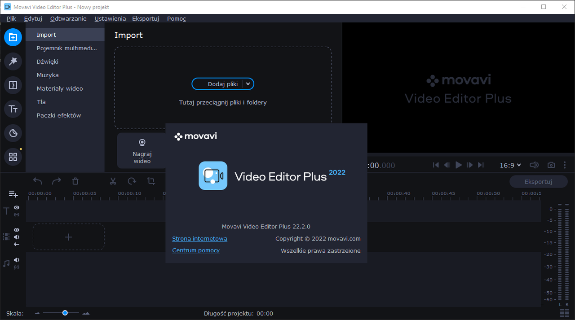Click the Add track icon
This screenshot has height=320, width=575.
point(13,194)
